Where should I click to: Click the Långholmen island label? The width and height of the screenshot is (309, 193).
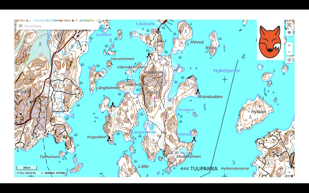point(108,88)
